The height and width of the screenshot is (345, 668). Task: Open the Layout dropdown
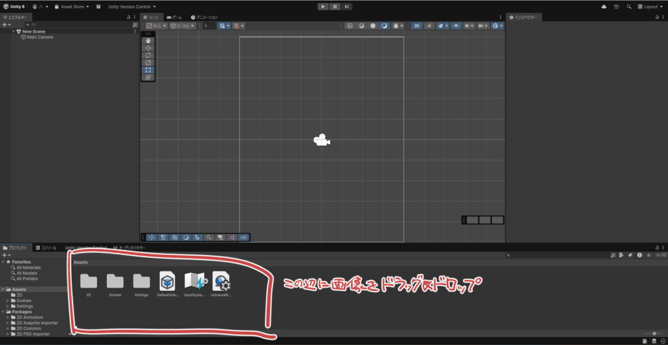tap(650, 7)
